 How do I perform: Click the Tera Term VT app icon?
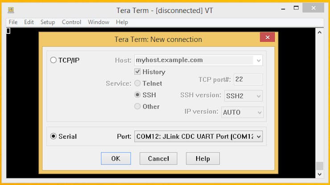[x=11, y=10]
